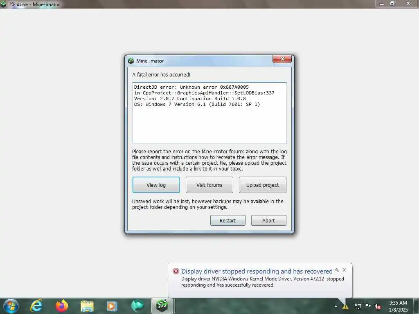
Task: Click the Mine-imator icon in main window title
Action: pos(3,4)
